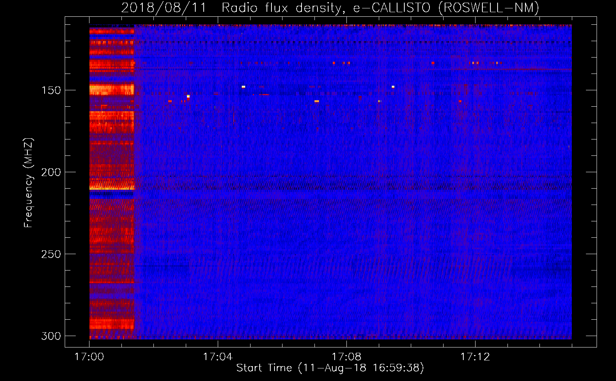Click the plot title "2018/08/11 Radio flux density, e-CALLISTO (ROSWELL-NM)"
Screen dimensions: 616x381
tap(330, 8)
